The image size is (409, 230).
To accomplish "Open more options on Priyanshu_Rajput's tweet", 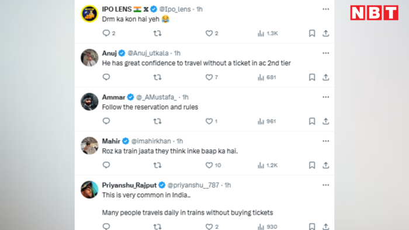I will point(325,185).
